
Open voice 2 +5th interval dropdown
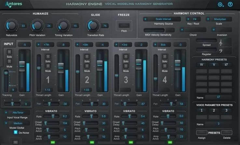coord(84,45)
